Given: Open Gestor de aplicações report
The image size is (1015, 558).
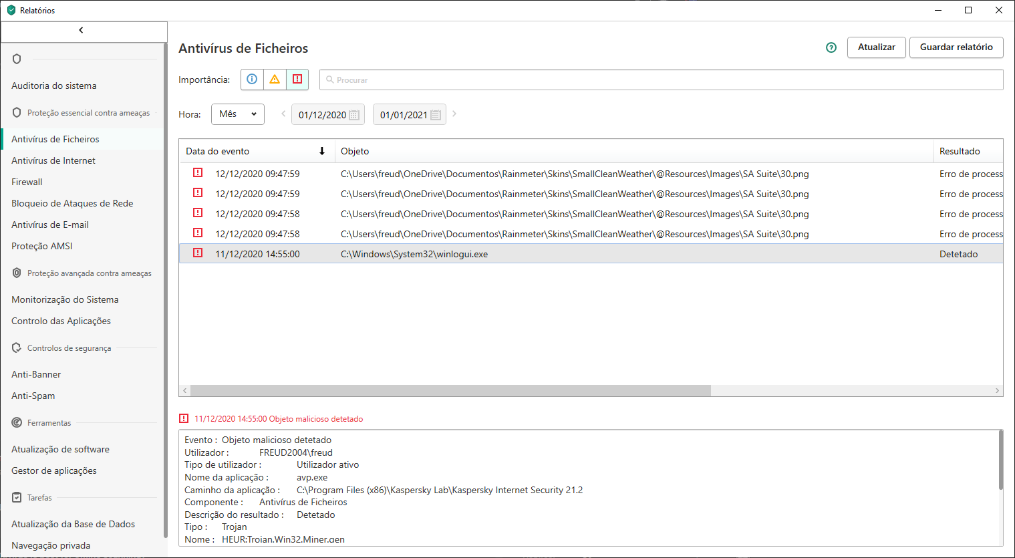Looking at the screenshot, I should click(x=54, y=470).
